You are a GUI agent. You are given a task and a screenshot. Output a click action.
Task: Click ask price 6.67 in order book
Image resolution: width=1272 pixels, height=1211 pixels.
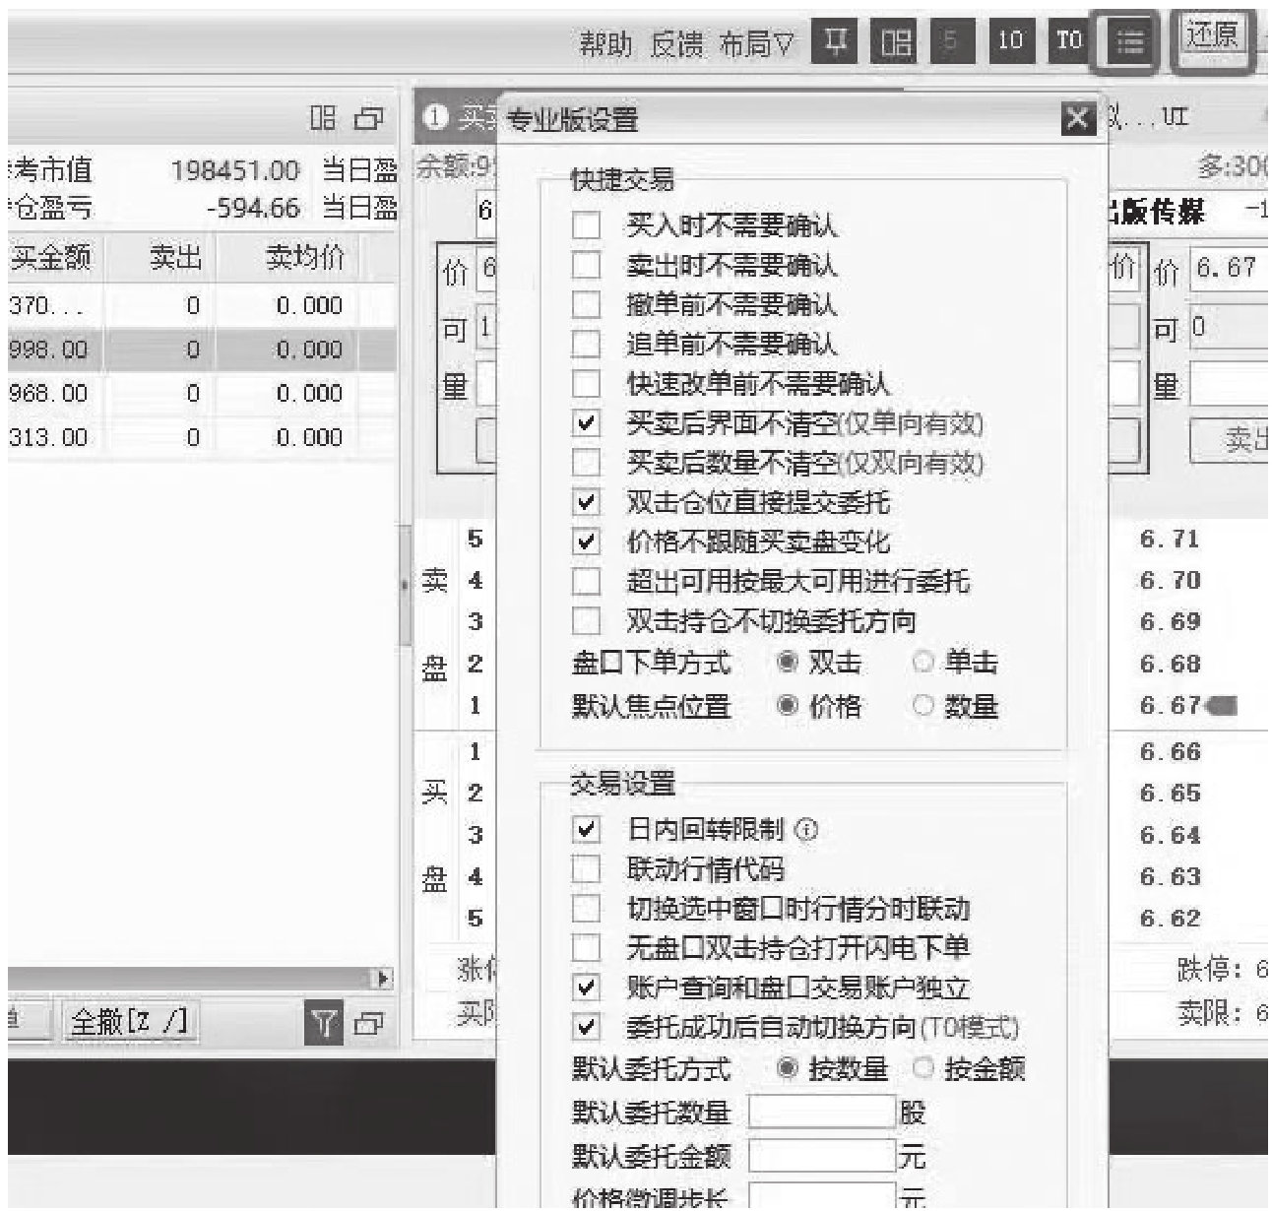pos(1170,705)
